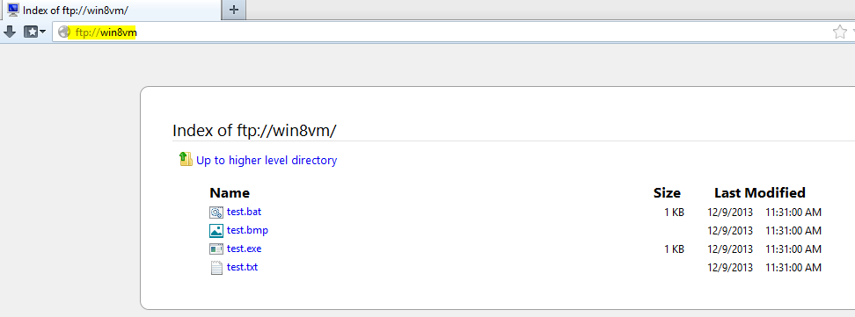Open a new tab with plus button
The width and height of the screenshot is (855, 317).
[234, 10]
